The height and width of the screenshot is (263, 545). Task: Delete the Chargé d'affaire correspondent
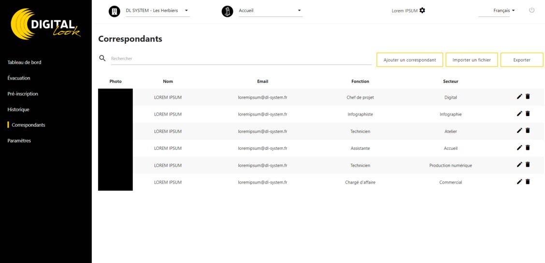[528, 182]
